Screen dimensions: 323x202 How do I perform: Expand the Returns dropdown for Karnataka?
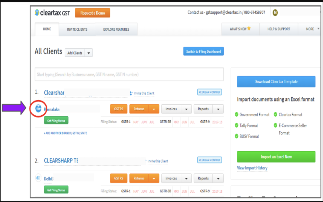(154, 109)
